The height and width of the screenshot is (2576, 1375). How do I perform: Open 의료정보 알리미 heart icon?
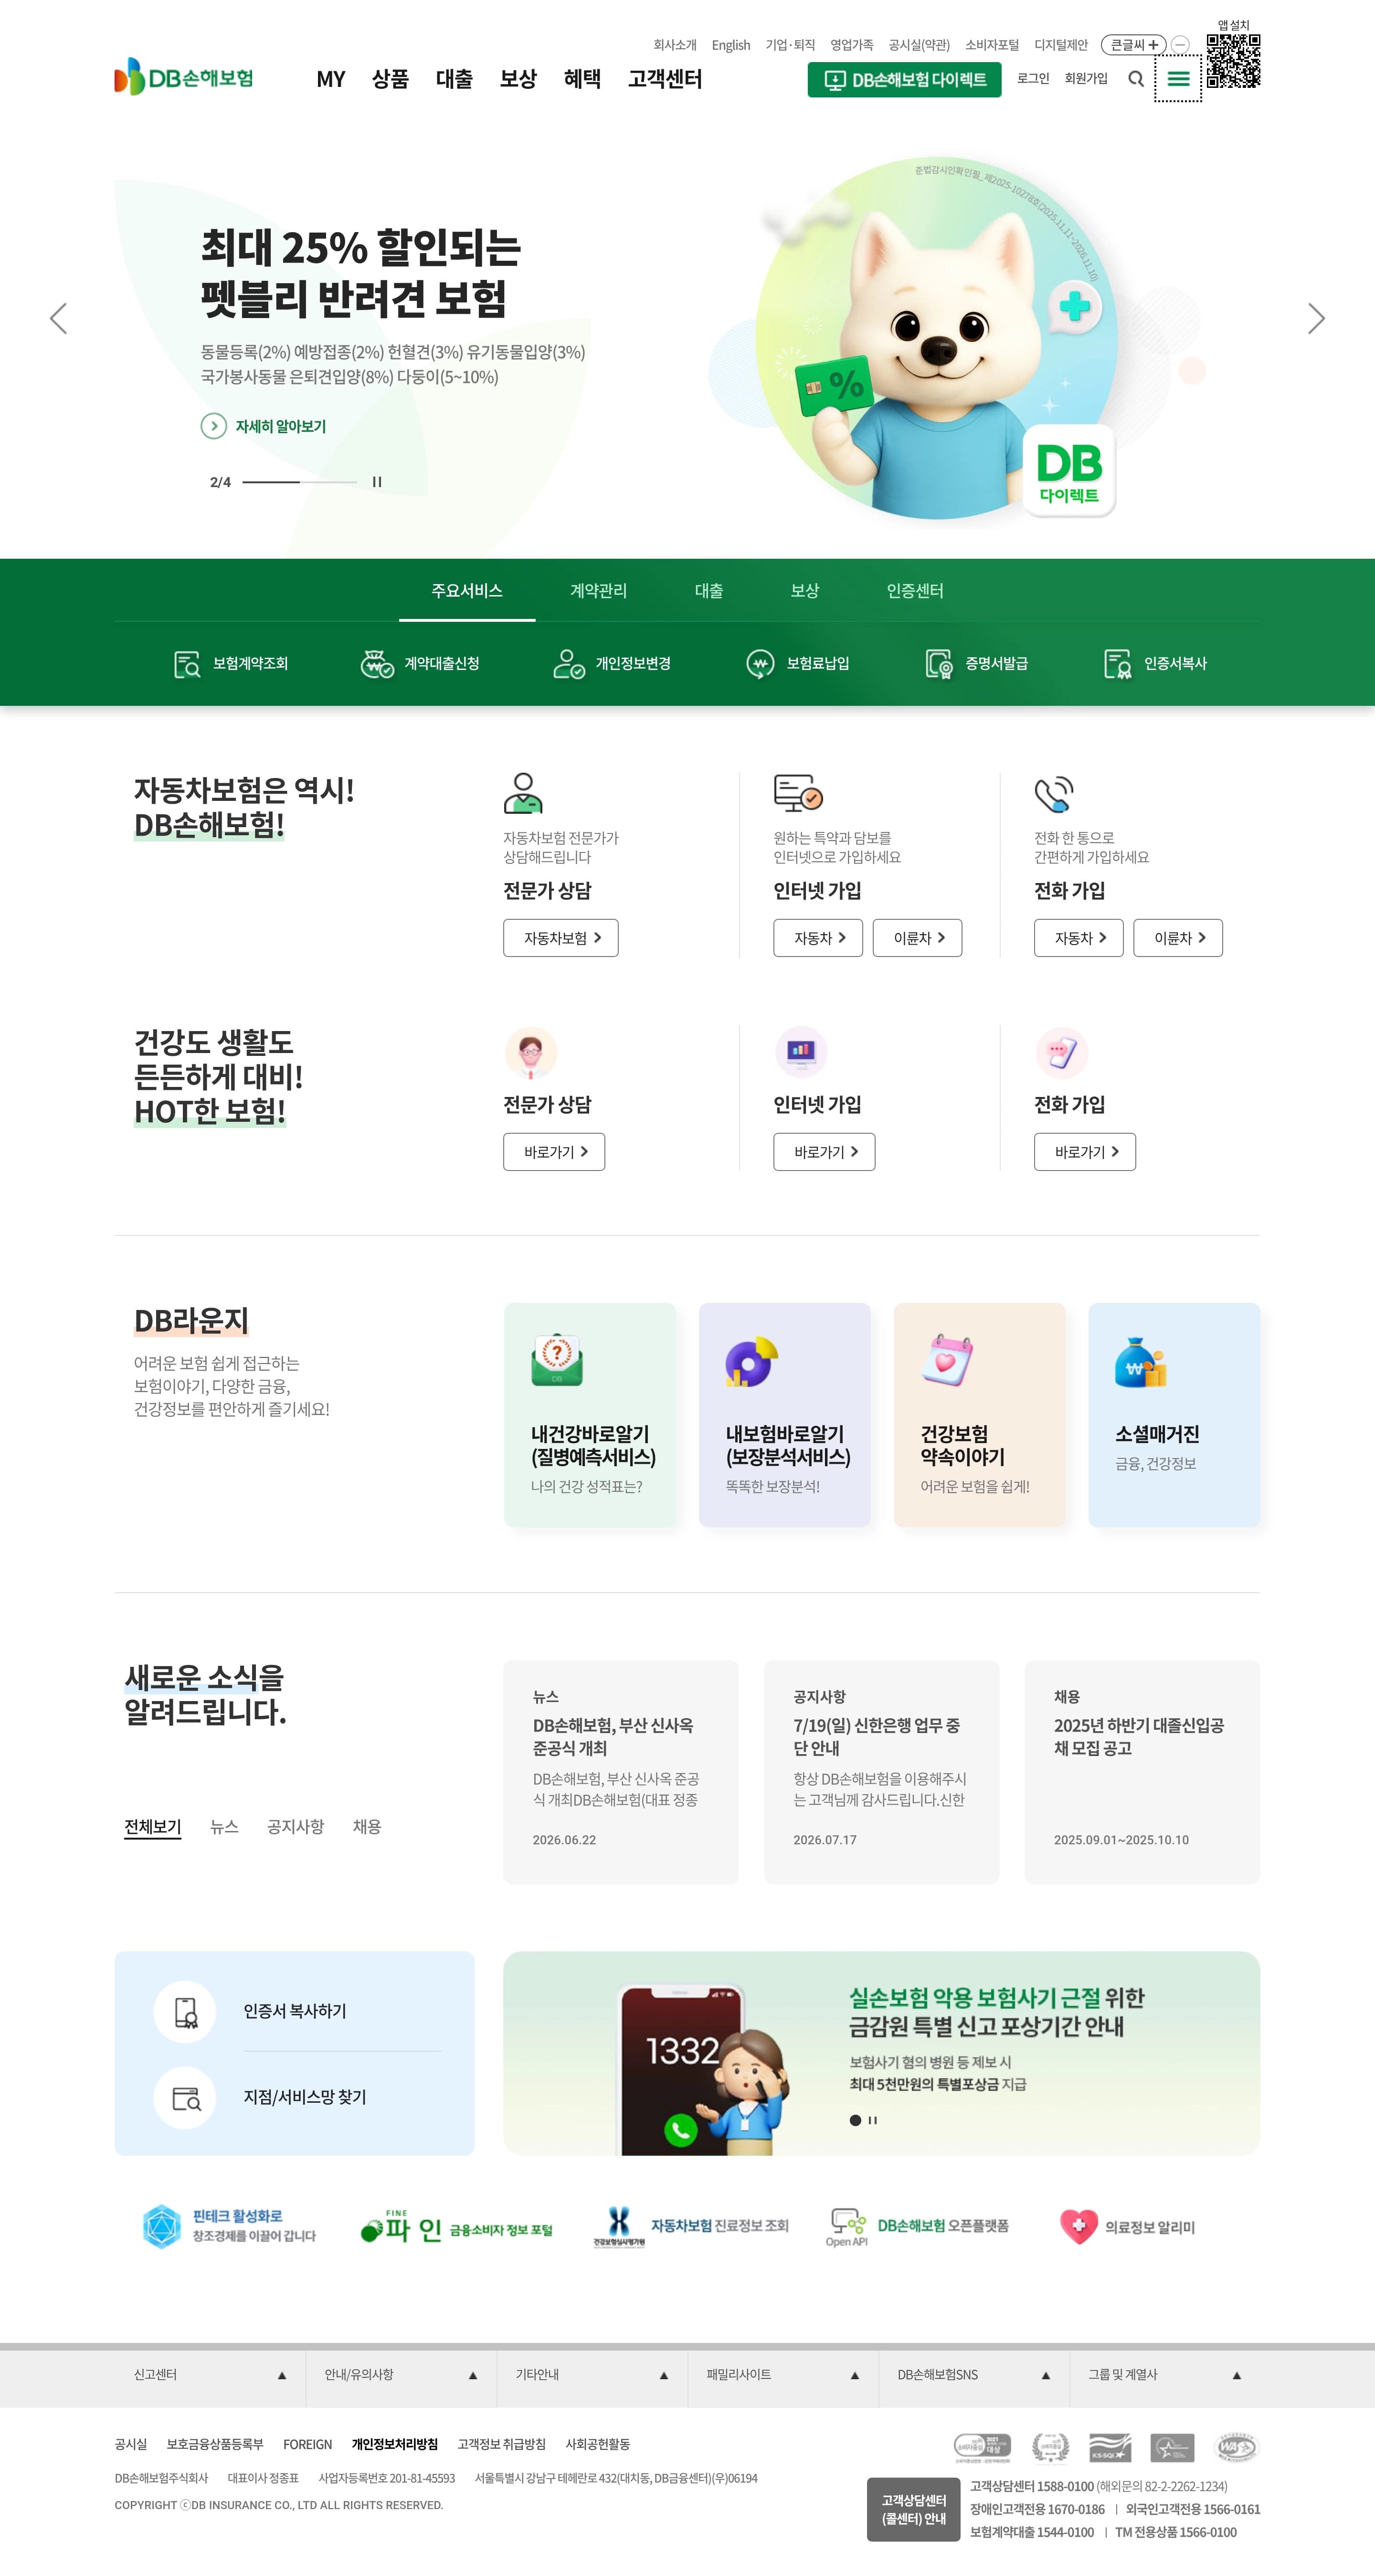1079,2226
